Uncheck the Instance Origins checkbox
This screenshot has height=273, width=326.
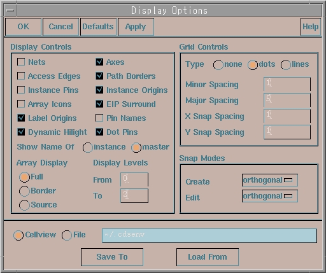99,90
